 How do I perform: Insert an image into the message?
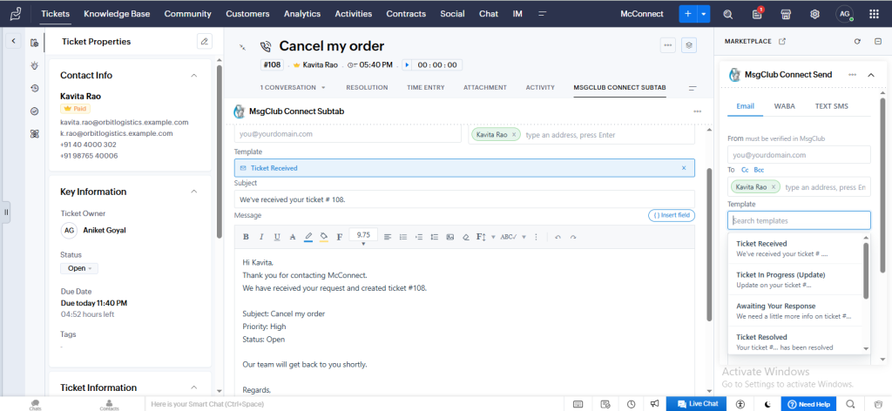point(450,237)
